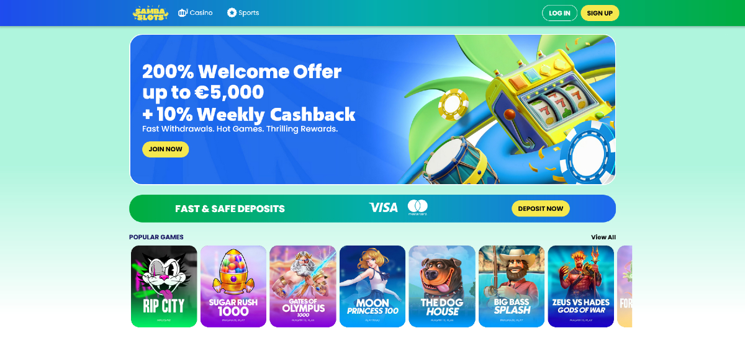
Task: Click the Visa payment logo
Action: click(383, 208)
